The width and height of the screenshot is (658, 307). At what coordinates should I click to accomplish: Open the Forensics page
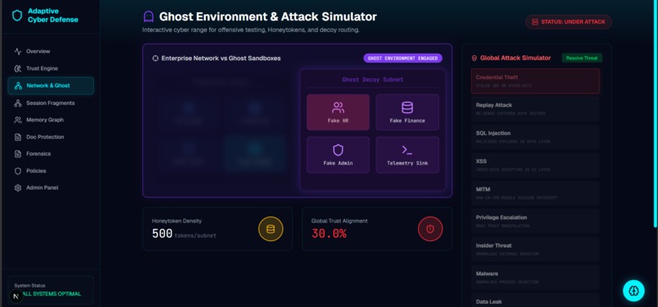[x=51, y=154]
